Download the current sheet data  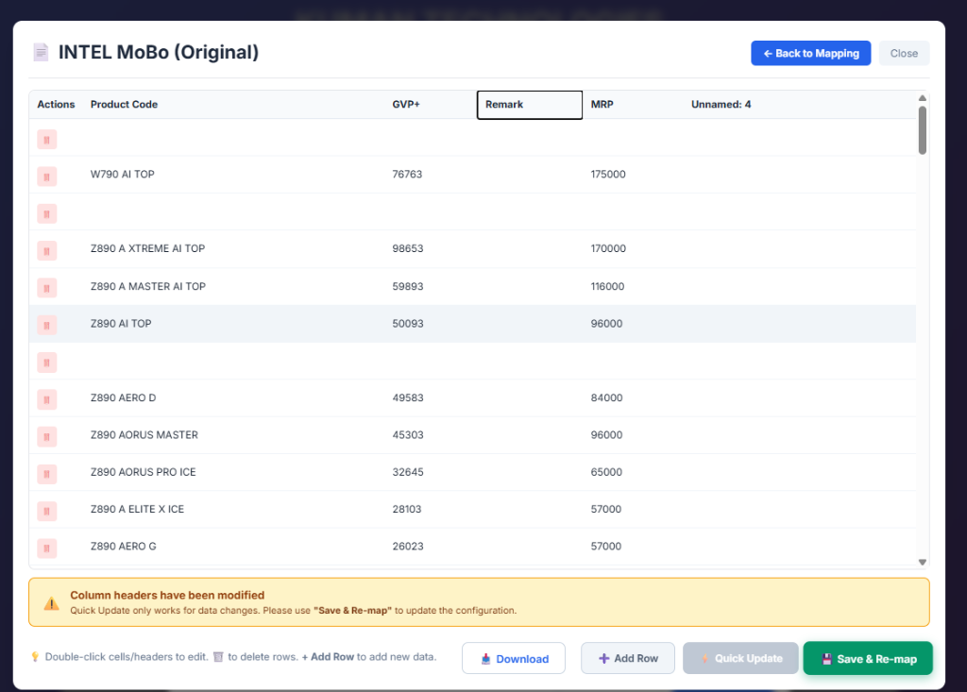click(x=514, y=658)
